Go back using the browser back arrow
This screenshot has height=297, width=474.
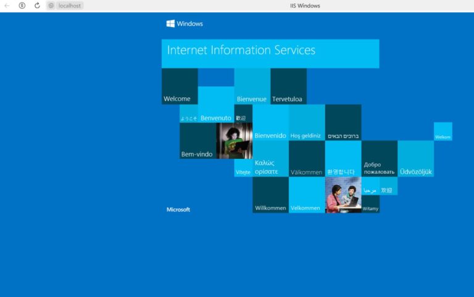click(7, 6)
